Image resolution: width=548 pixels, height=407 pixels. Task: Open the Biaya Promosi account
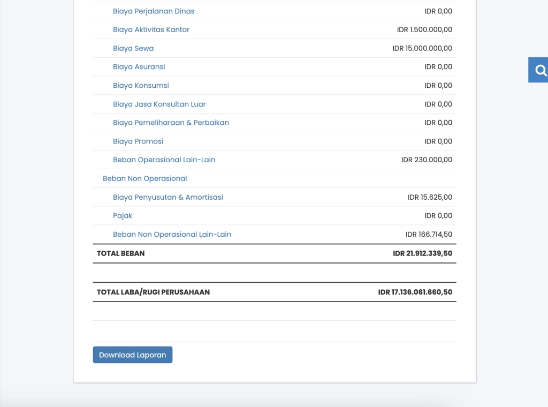coord(138,141)
